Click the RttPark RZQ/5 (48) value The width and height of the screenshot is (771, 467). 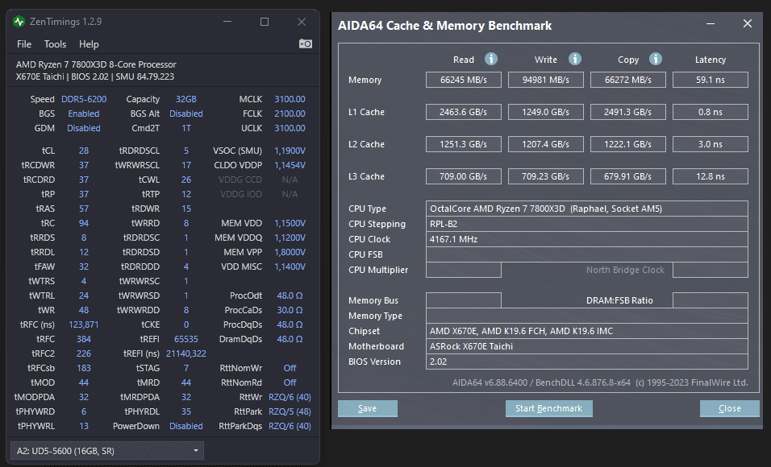290,411
